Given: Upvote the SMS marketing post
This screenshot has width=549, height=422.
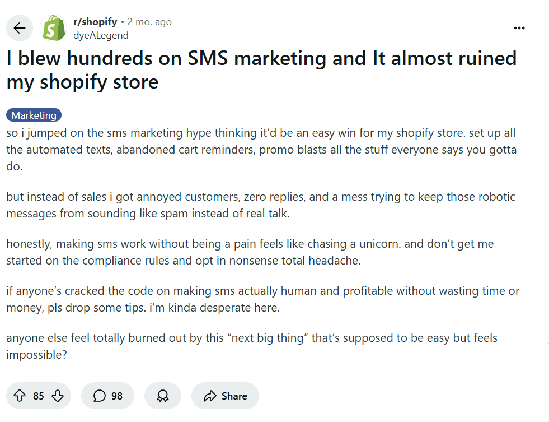Looking at the screenshot, I should coord(20,396).
